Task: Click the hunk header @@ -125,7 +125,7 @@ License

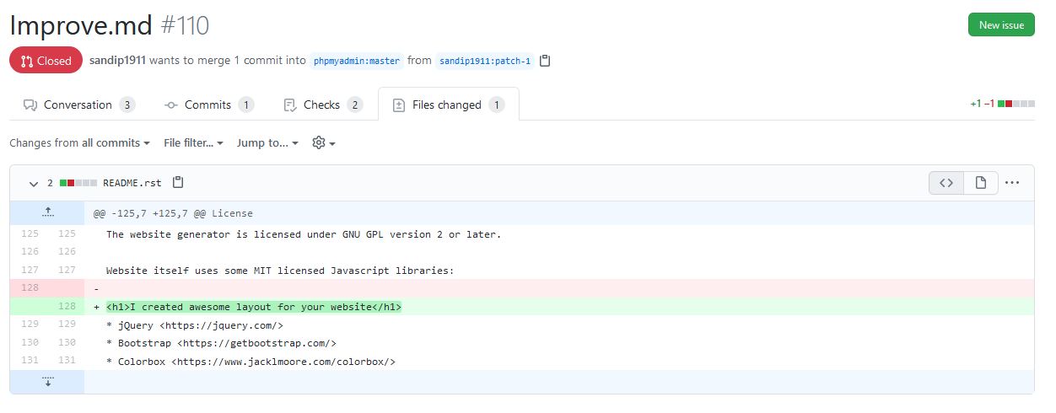Action: click(x=173, y=213)
